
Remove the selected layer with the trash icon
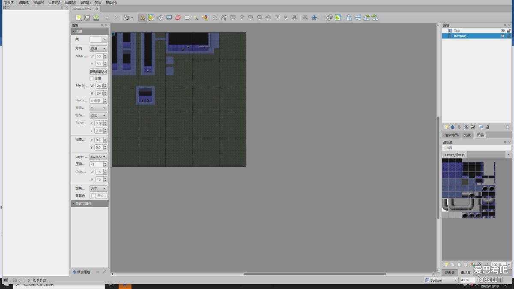click(x=472, y=127)
